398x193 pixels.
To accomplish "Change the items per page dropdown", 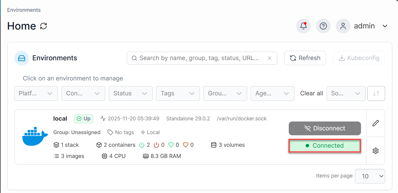I will [x=370, y=176].
